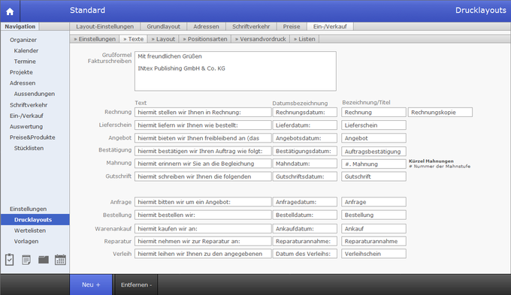Click the Neu + button
Screen dimensions: 511x295
pos(91,284)
